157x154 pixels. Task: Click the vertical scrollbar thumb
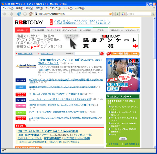tap(155, 39)
